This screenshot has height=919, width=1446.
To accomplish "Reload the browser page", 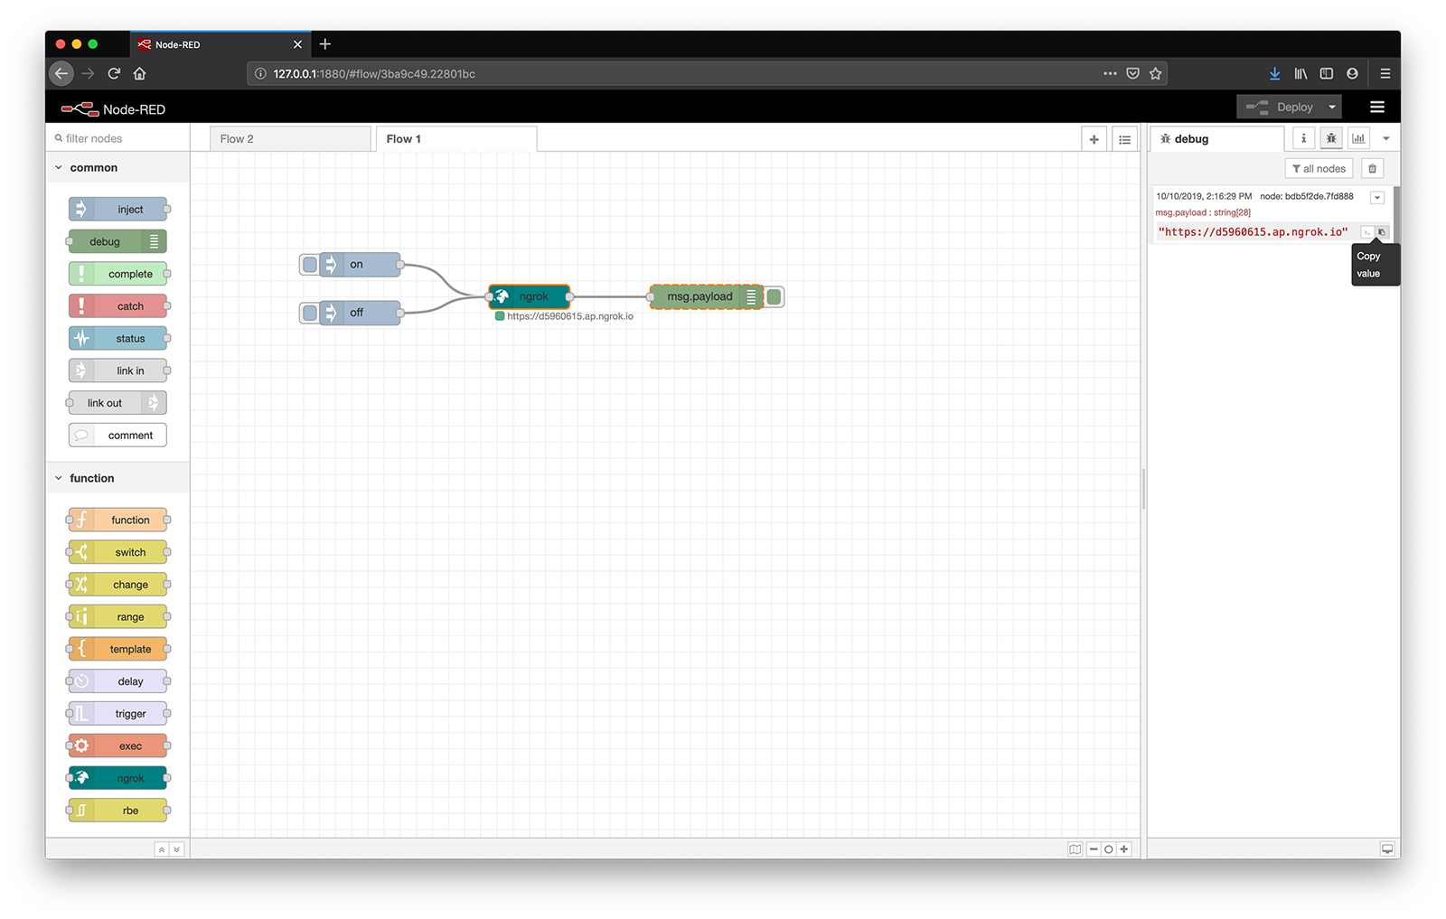I will coord(114,73).
